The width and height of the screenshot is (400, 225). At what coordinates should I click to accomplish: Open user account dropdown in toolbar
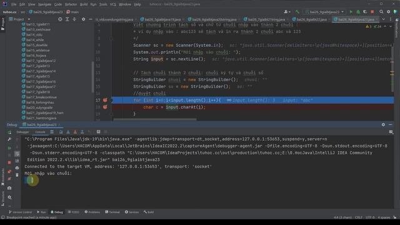[x=287, y=12]
